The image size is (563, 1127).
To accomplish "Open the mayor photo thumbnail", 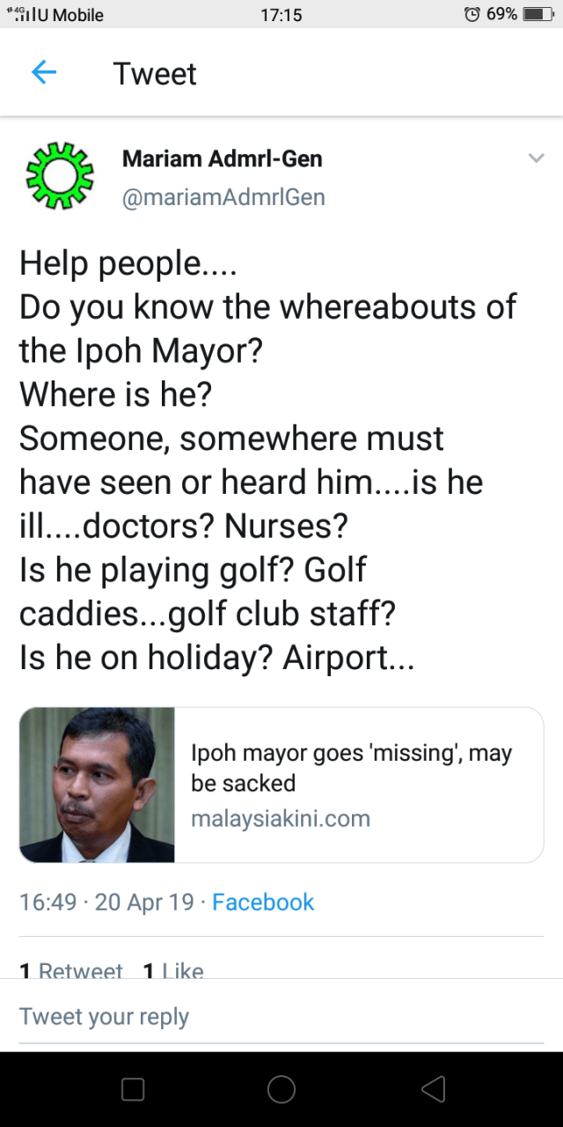I will [98, 784].
